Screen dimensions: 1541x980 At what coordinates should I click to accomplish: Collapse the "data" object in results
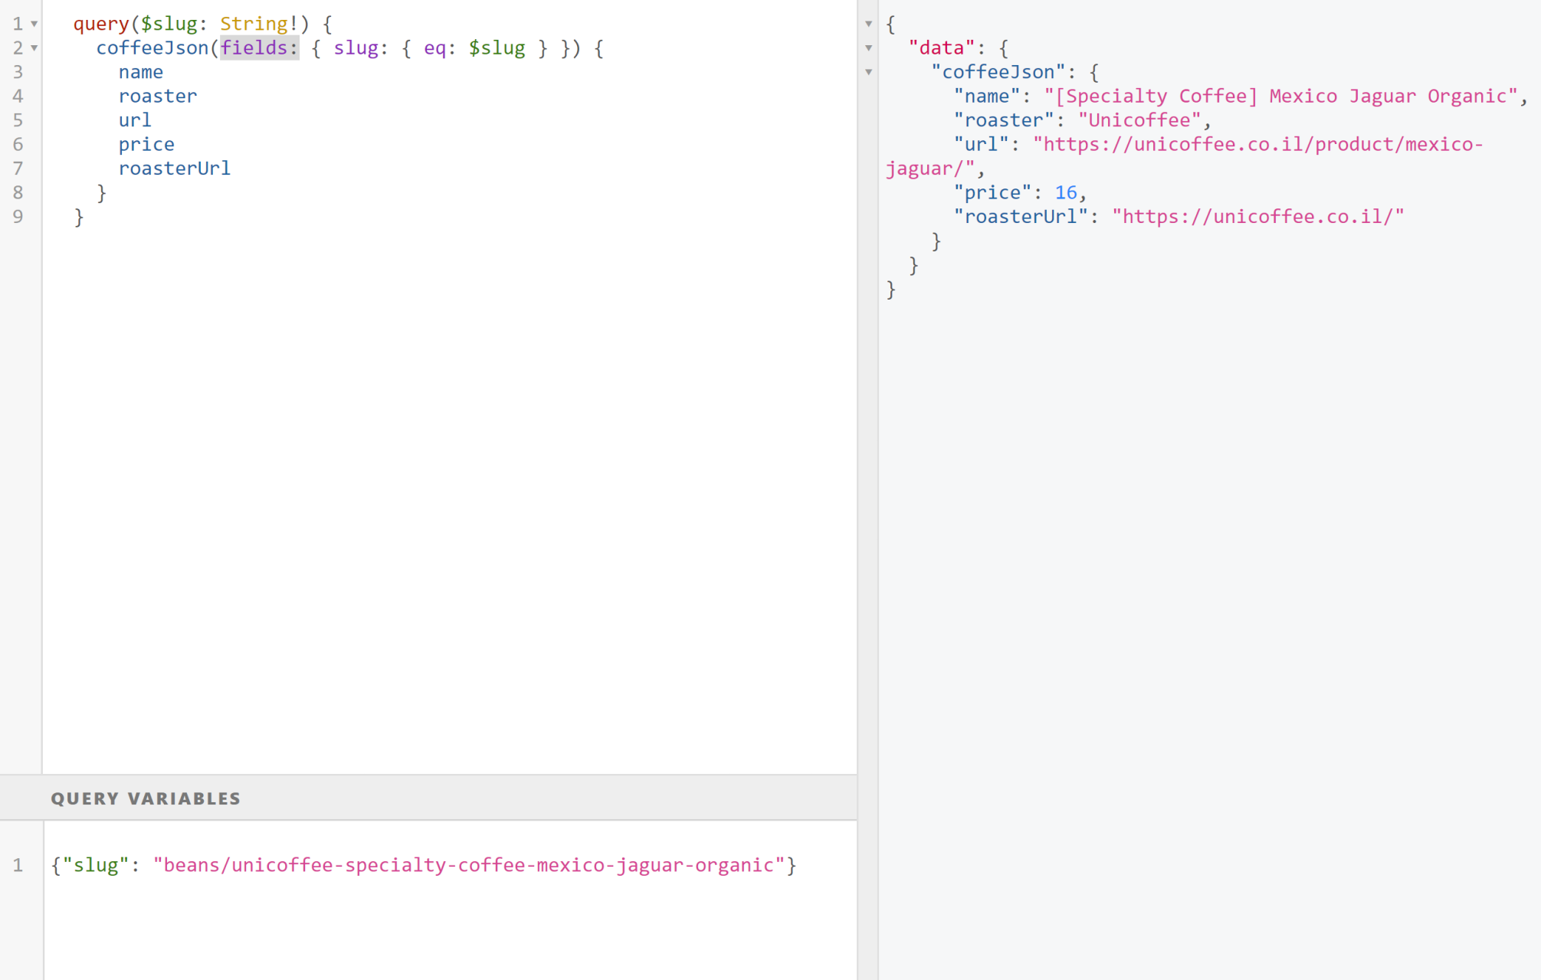click(868, 48)
